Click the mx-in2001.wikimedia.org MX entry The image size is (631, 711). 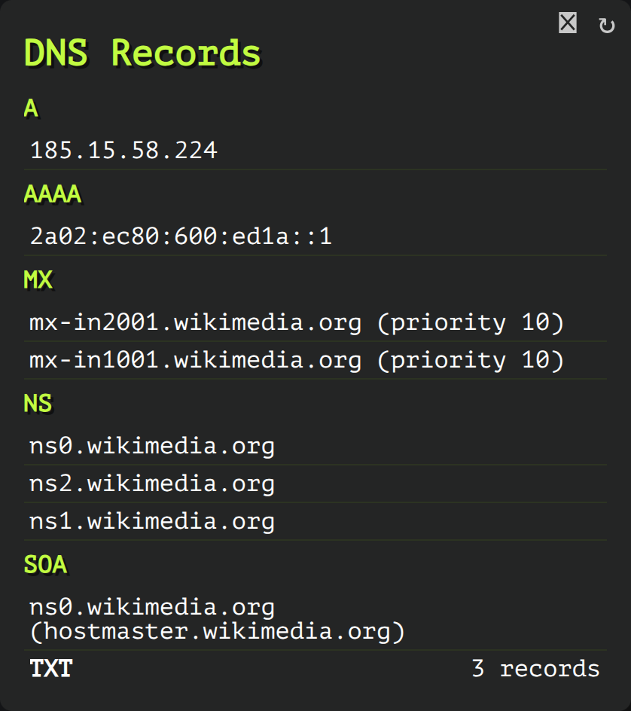click(x=297, y=322)
